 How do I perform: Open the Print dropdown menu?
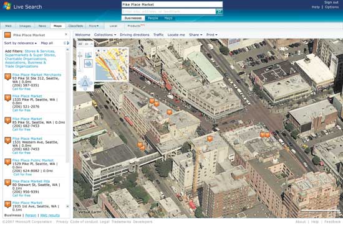pyautogui.click(x=212, y=35)
